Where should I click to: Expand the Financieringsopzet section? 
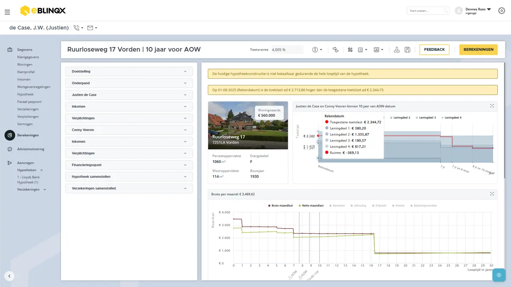129,165
